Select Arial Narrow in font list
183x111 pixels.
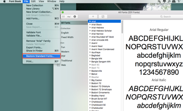pyautogui.click(x=97, y=34)
